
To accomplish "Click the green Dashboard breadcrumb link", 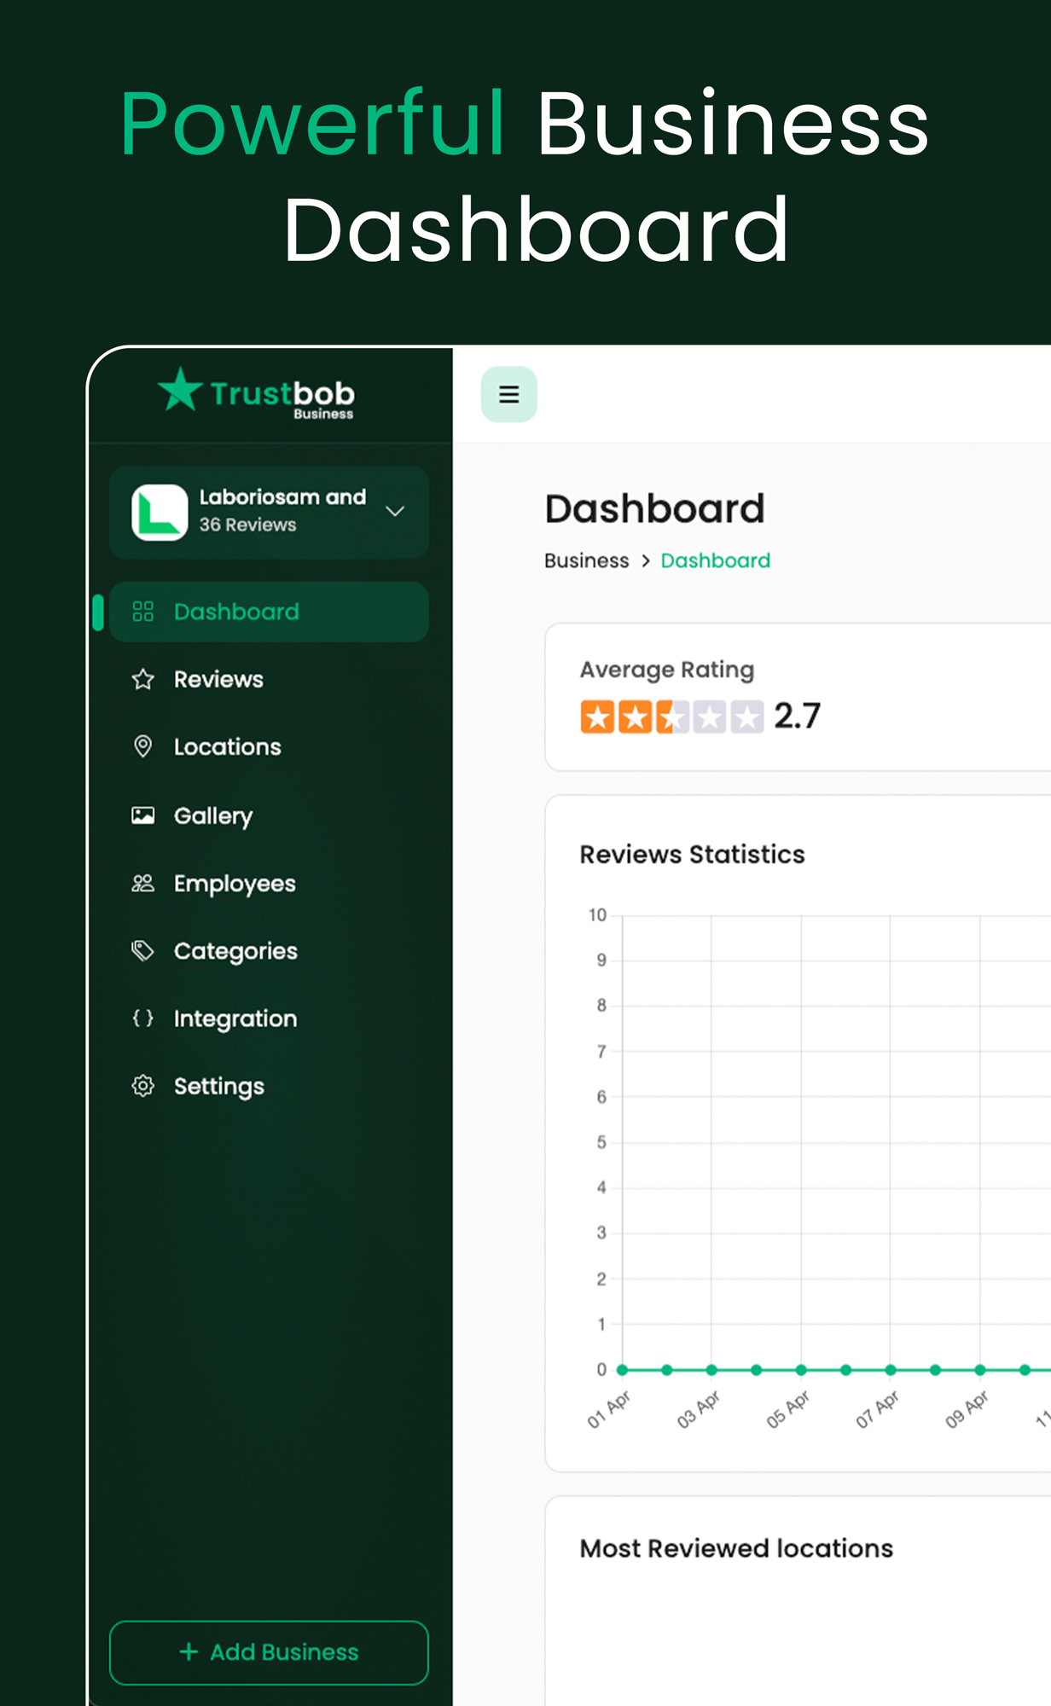I will [x=715, y=560].
